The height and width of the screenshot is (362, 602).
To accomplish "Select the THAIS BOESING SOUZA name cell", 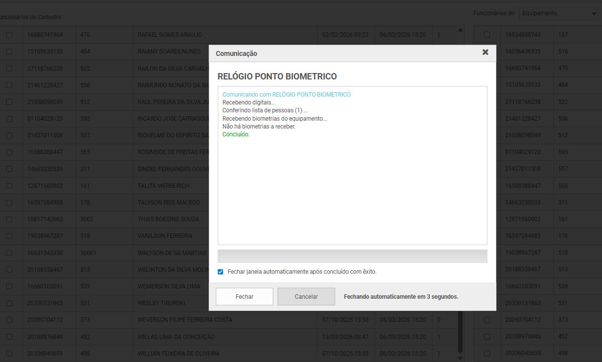I will [168, 219].
